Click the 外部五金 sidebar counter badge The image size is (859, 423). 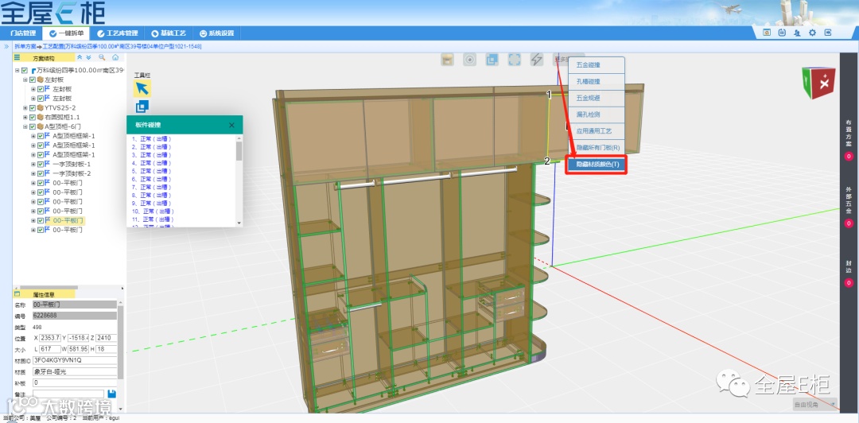849,223
